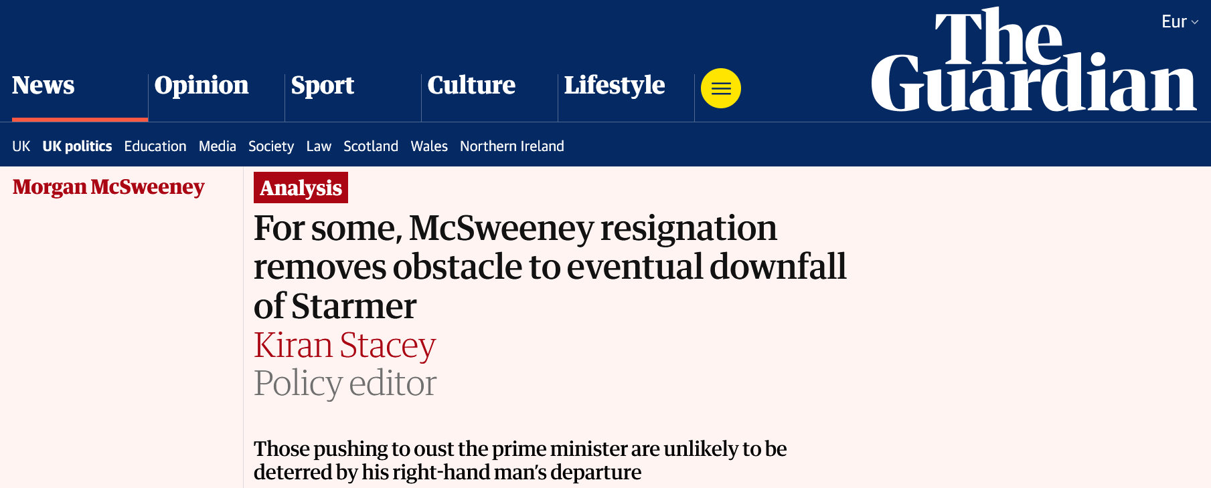Screen dimensions: 1211x488
Task: Go to the Wales subsection
Action: click(429, 146)
